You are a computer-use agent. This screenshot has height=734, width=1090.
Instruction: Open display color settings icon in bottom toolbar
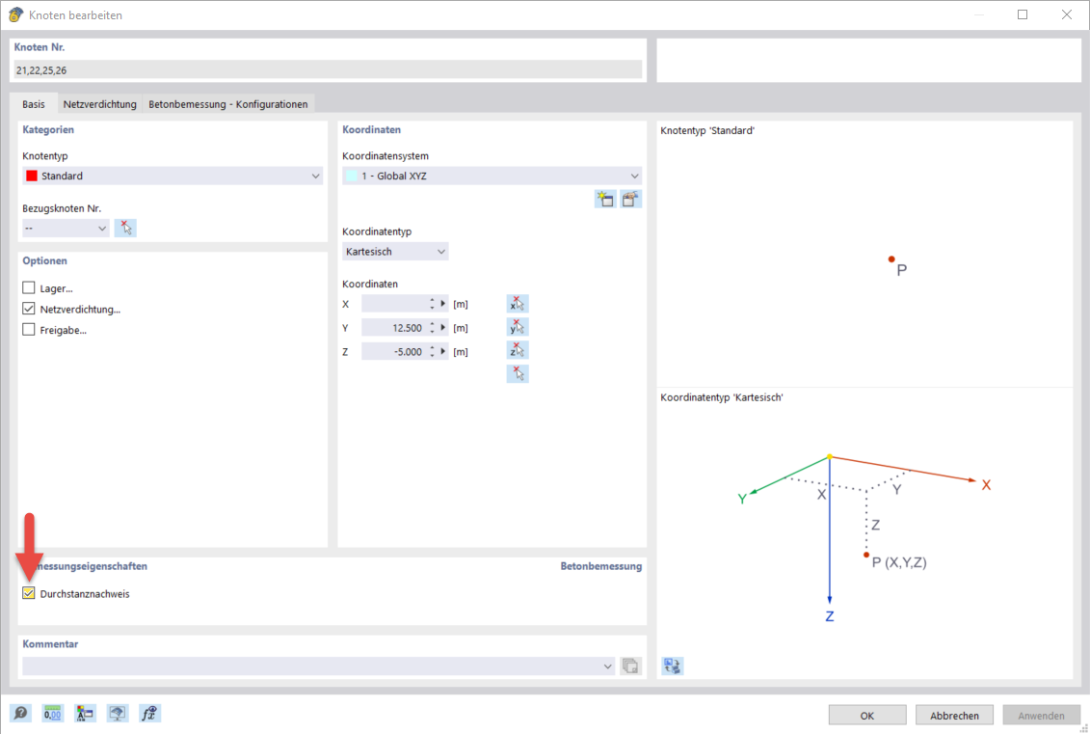pos(84,713)
